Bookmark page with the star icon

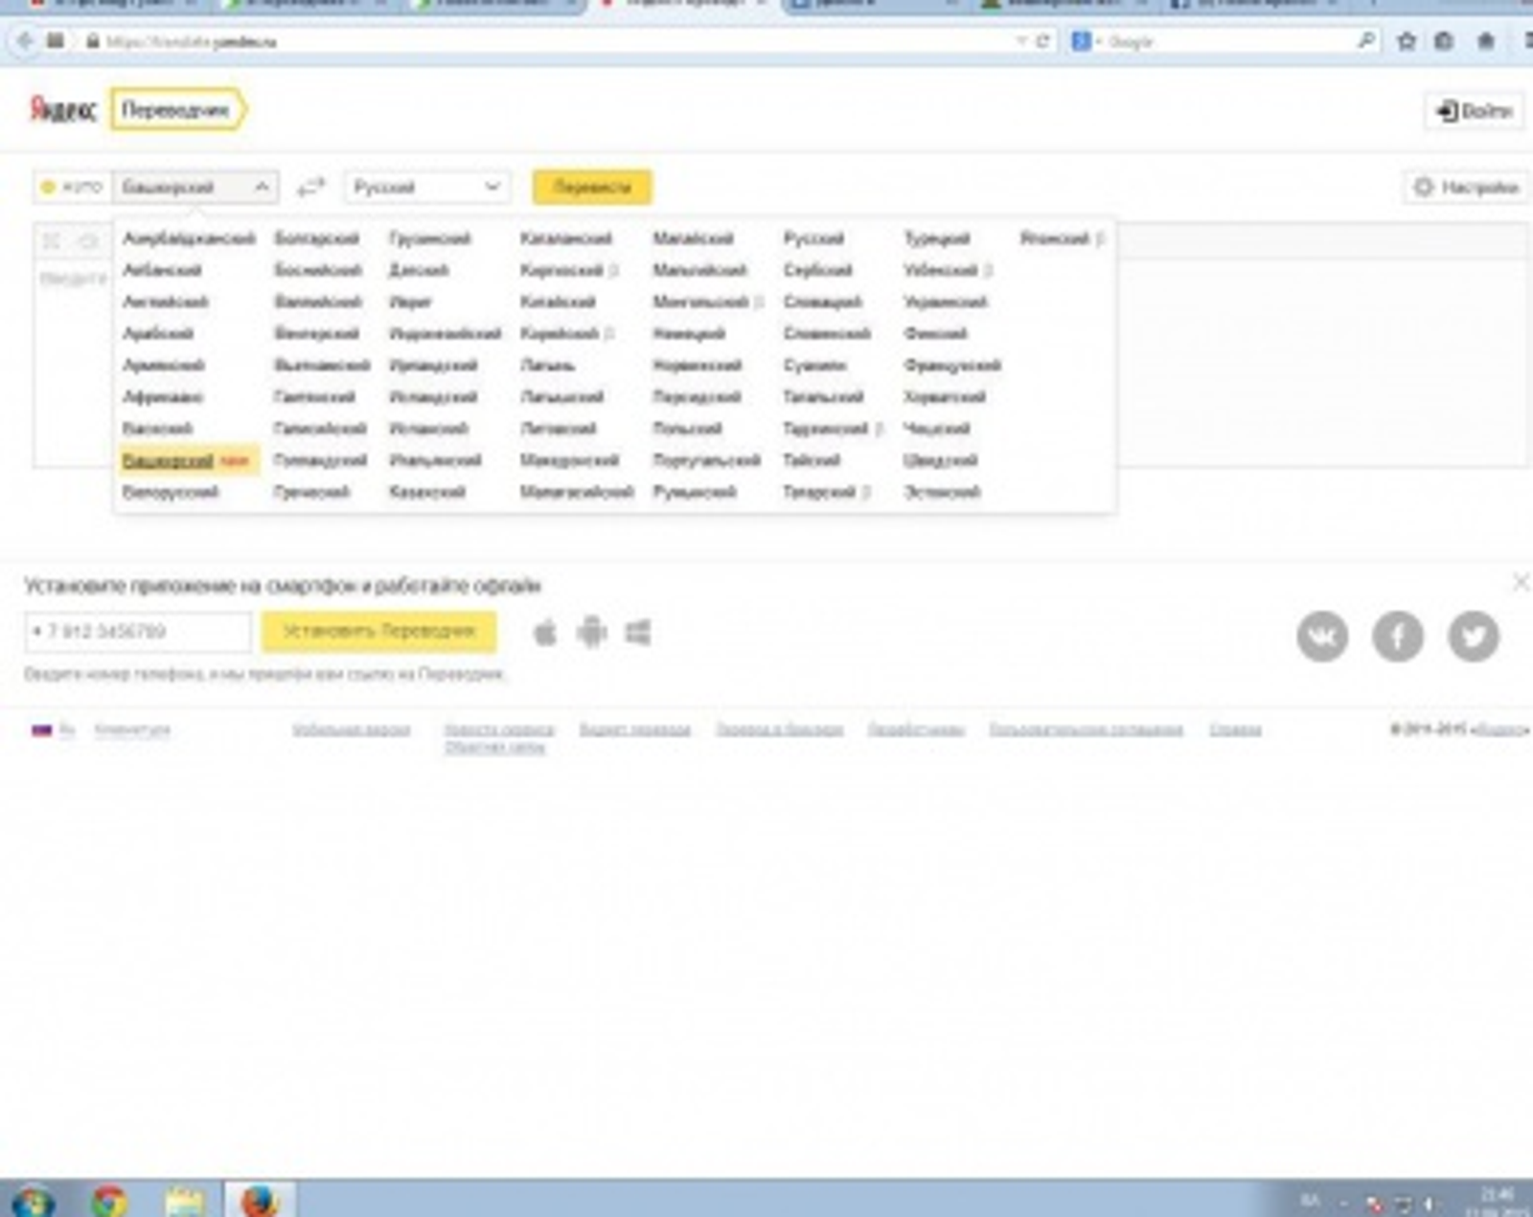pyautogui.click(x=1407, y=41)
